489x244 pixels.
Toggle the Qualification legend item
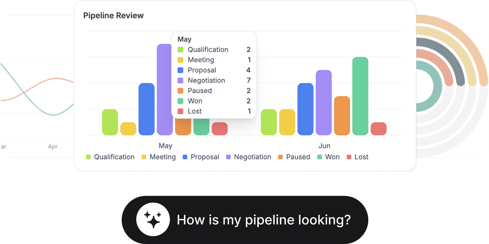pos(110,157)
